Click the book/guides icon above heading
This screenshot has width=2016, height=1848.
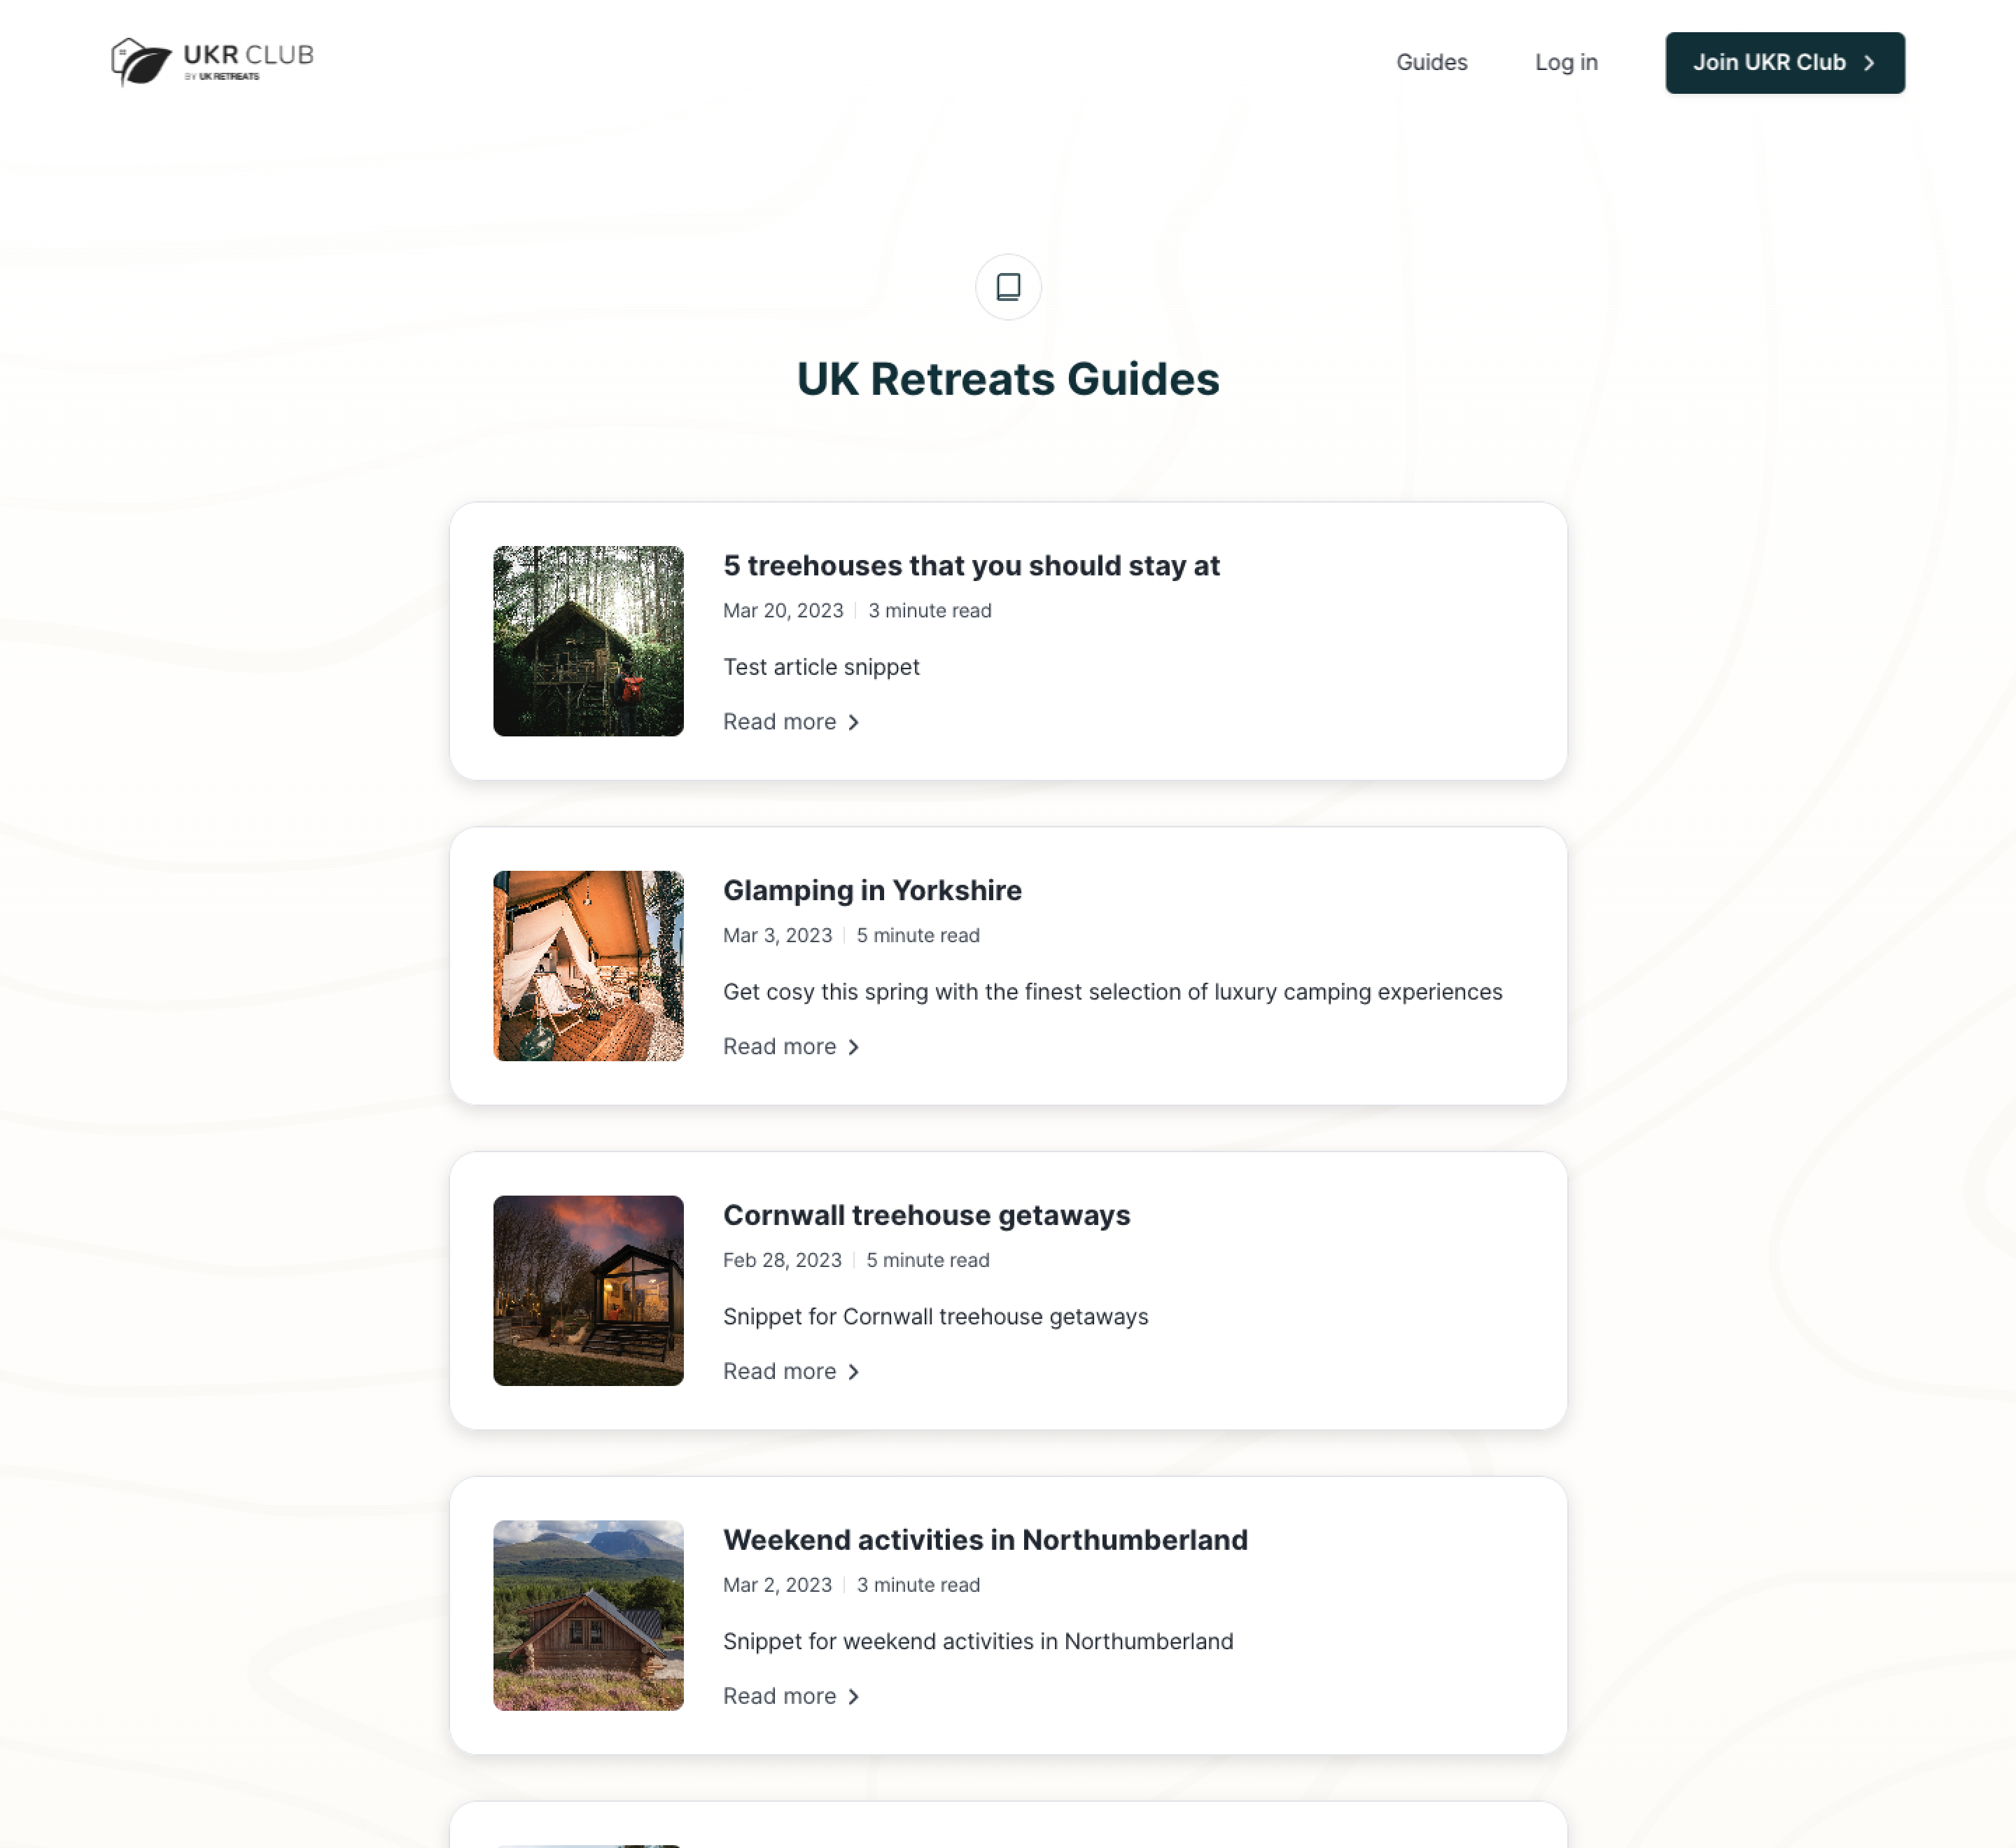[x=1008, y=286]
